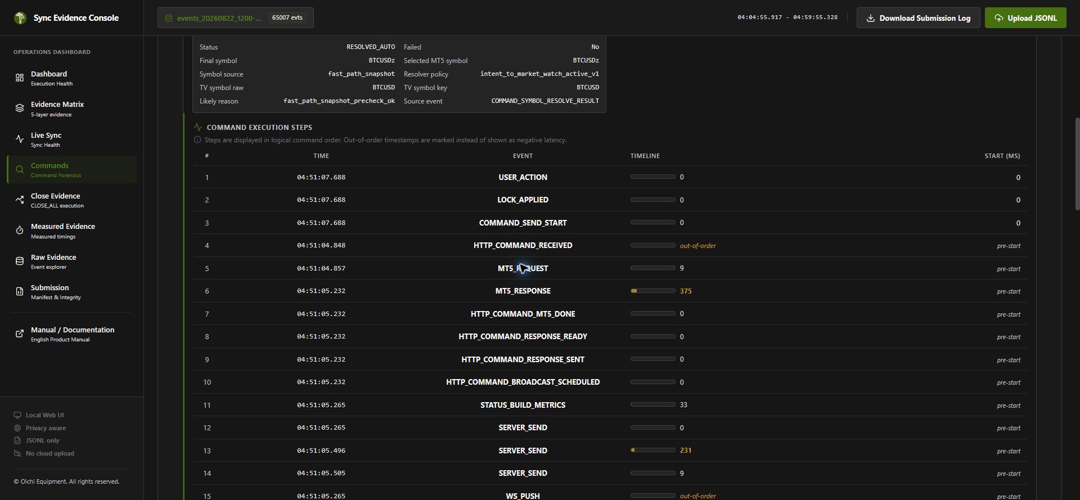
Task: Open Close Evidence CLOSE_ALL execution
Action: pyautogui.click(x=72, y=200)
